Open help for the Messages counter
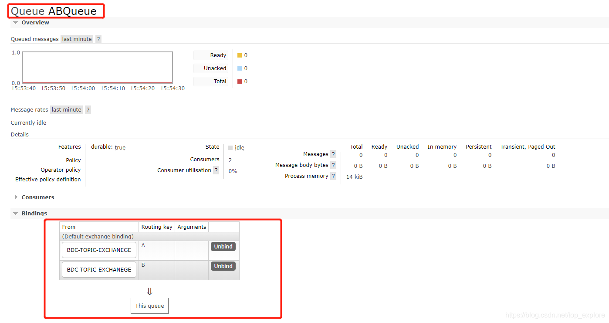The image size is (609, 323). pos(333,154)
